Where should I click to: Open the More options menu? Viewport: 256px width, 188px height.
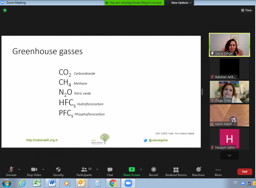click(218, 170)
